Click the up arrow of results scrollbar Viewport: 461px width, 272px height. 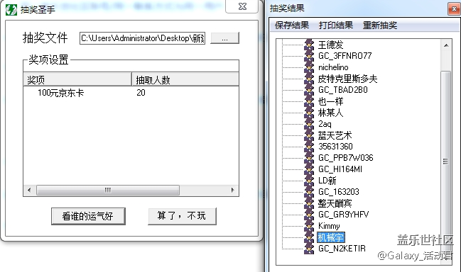coord(446,45)
